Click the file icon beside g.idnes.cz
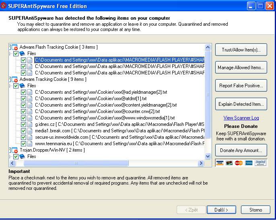Viewport: 276px width, 220px height. point(30,124)
